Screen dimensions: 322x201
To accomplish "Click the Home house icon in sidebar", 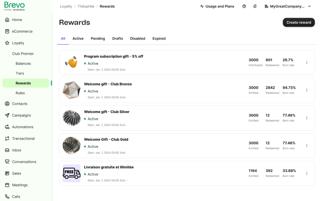I will pos(7,20).
